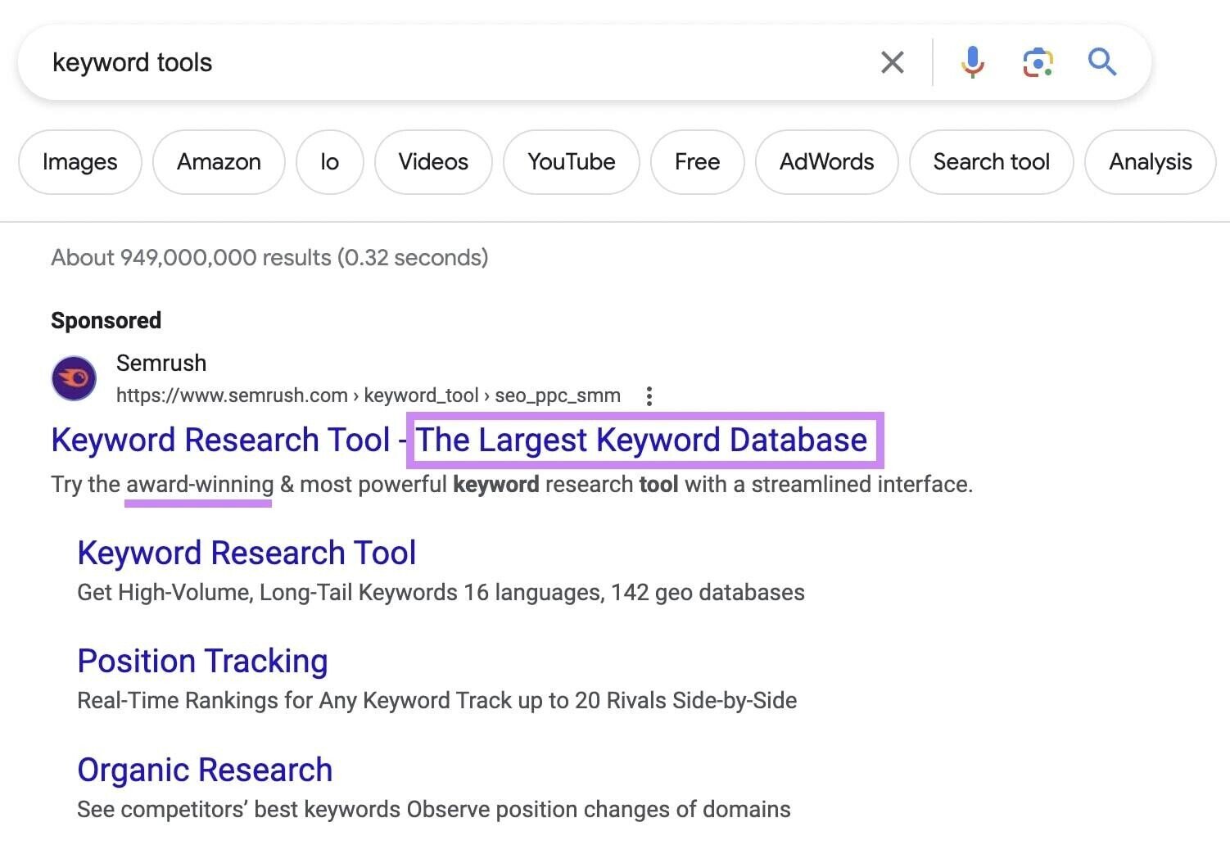Apply the Free keyword filter
The image size is (1230, 845).
tap(697, 162)
